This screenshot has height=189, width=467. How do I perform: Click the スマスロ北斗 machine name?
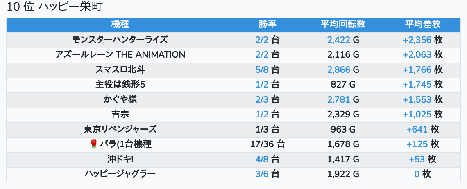pyautogui.click(x=120, y=70)
